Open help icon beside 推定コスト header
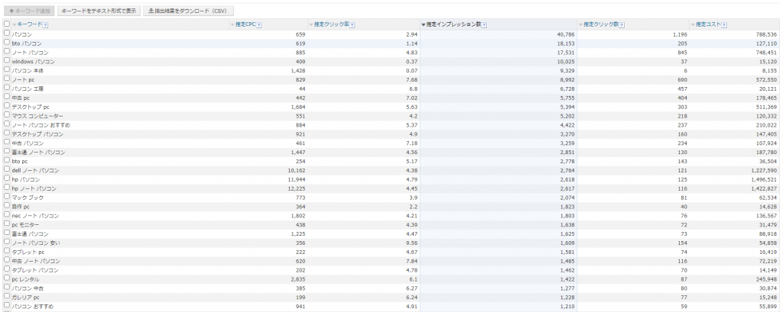 pos(724,25)
